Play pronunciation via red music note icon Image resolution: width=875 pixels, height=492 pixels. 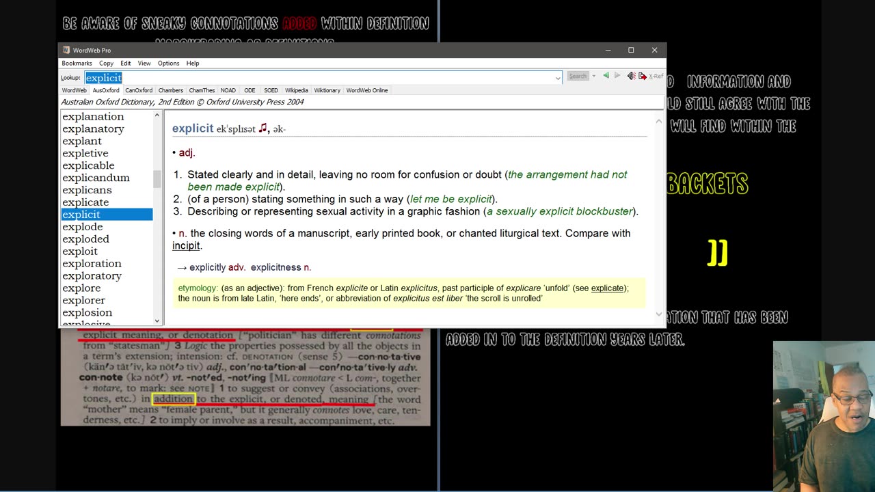pos(263,128)
